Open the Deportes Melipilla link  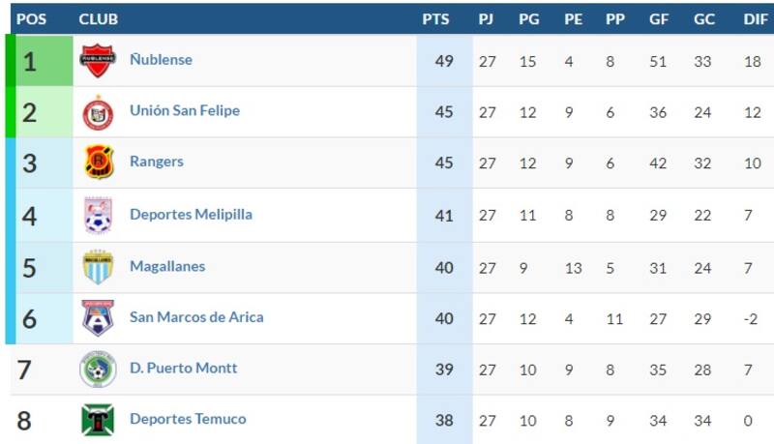click(x=191, y=215)
